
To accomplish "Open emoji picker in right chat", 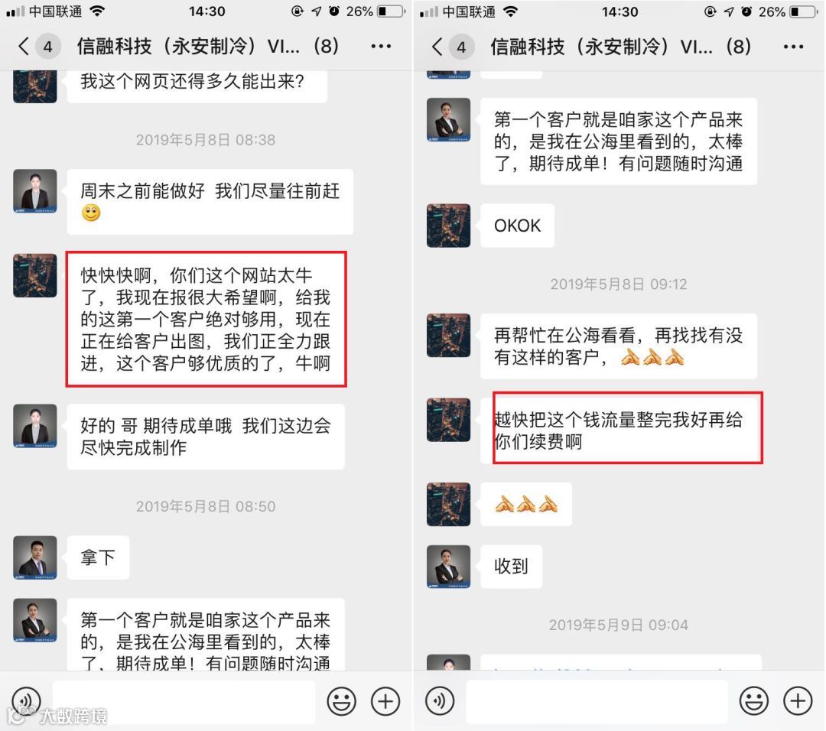I will tap(754, 701).
